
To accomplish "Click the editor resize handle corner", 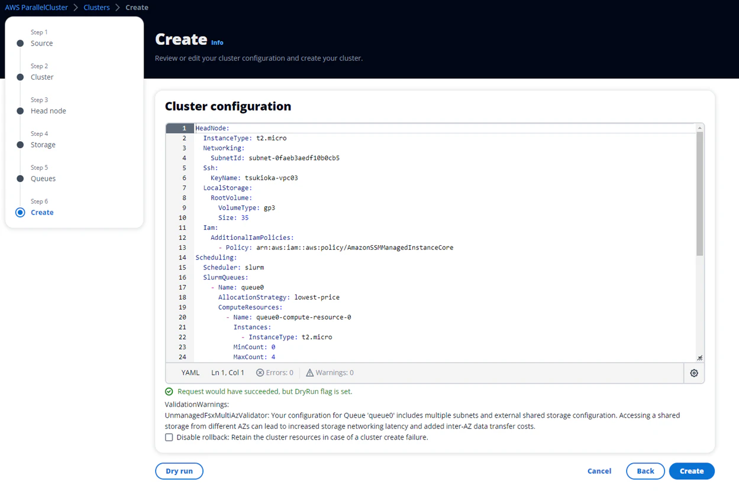I will 699,358.
